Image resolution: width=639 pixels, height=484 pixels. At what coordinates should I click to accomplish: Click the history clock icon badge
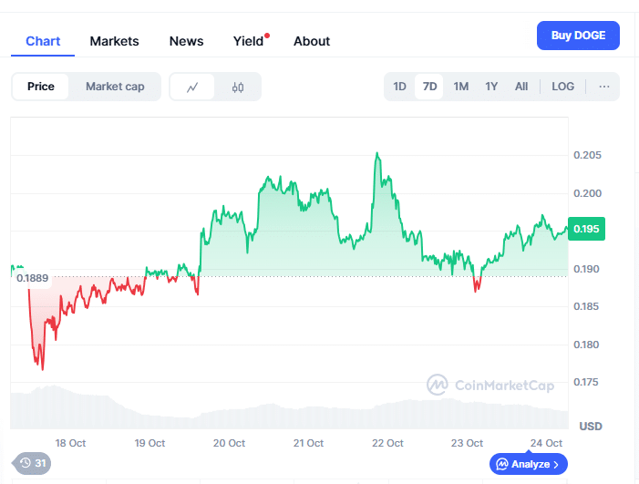click(26, 463)
